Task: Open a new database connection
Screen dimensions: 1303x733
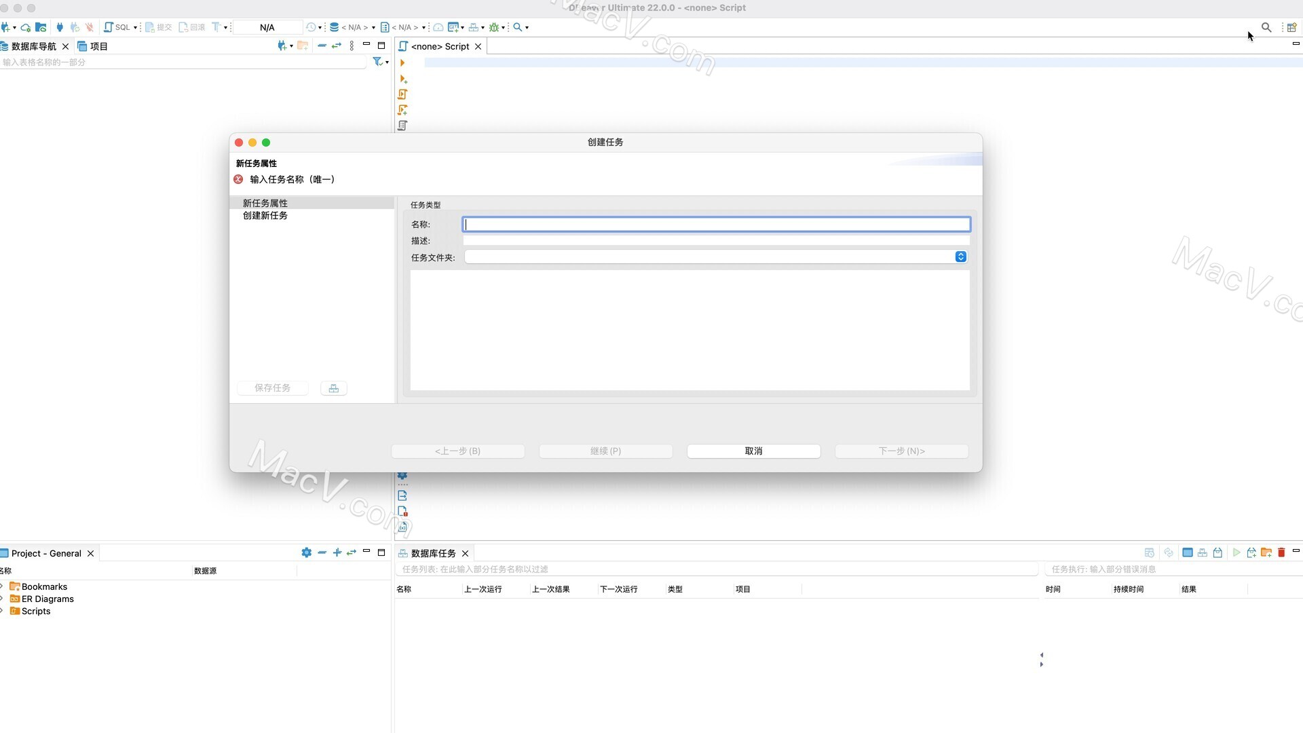Action: pos(5,27)
